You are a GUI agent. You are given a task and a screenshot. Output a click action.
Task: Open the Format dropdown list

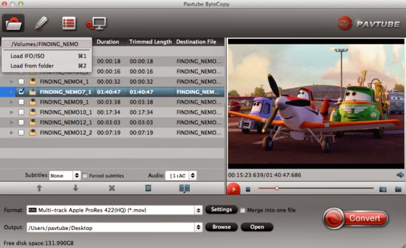click(199, 210)
